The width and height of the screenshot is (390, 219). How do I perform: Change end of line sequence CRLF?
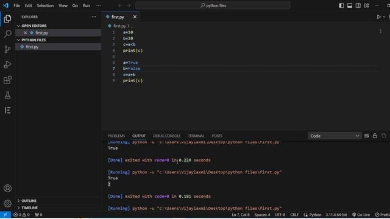294,215
